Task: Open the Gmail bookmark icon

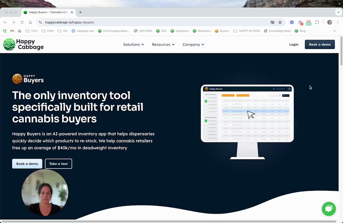Action: pyautogui.click(x=12, y=31)
